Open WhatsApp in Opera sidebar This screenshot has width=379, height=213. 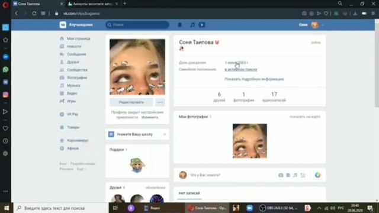[5, 70]
